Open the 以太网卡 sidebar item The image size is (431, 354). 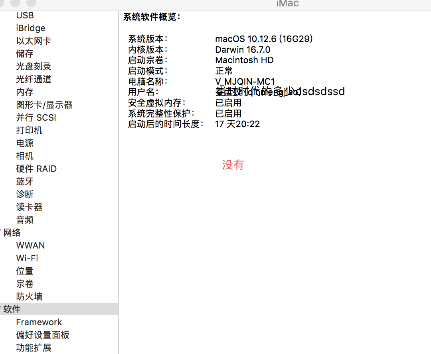pos(34,41)
